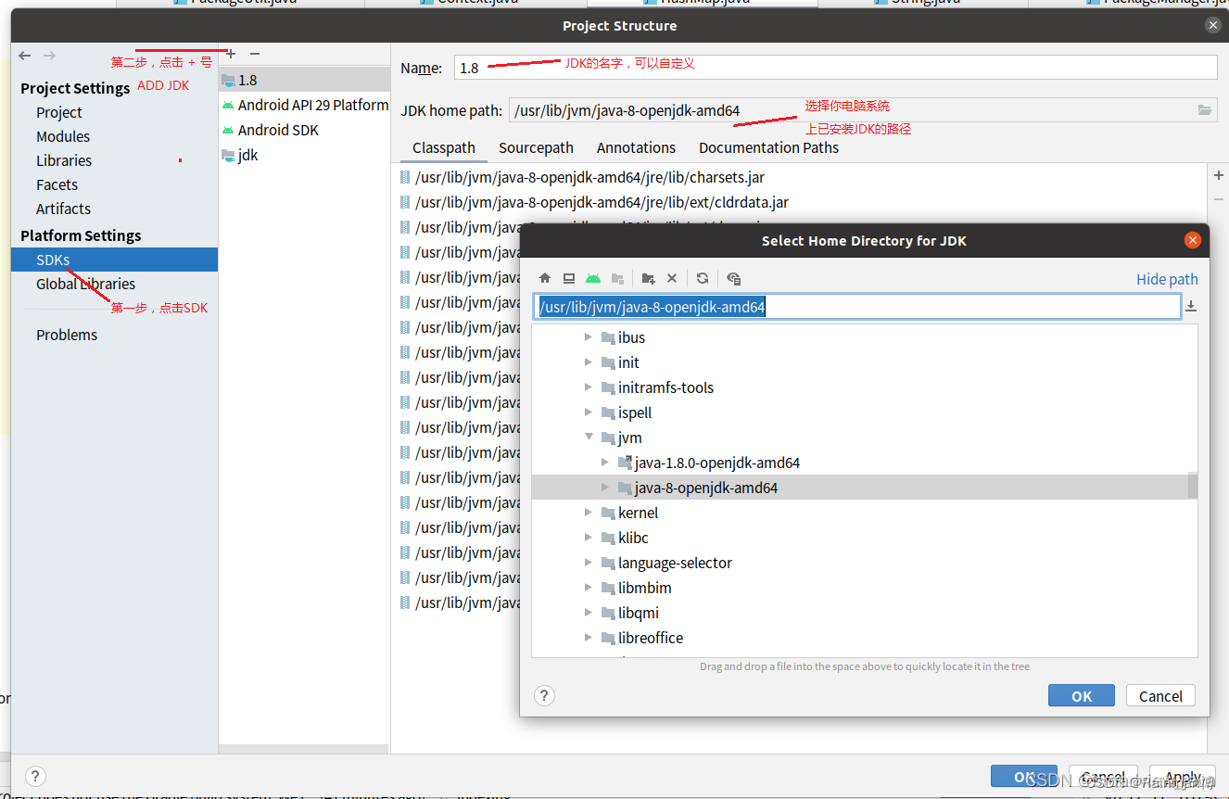Add a classpath entry with plus
Viewport: 1229px width, 799px height.
pyautogui.click(x=1219, y=175)
